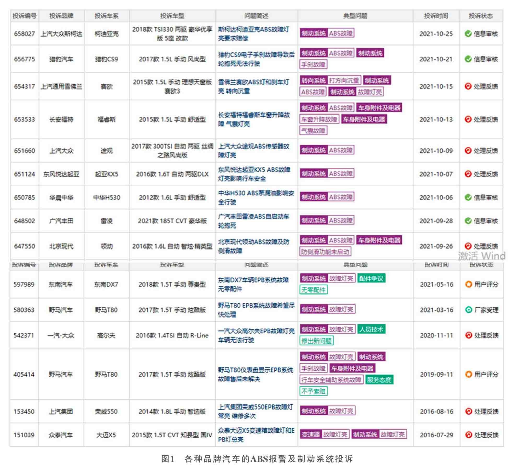
Task: Open the 猎豹CS9电子手刹故障 complaint link
Action: pyautogui.click(x=256, y=59)
